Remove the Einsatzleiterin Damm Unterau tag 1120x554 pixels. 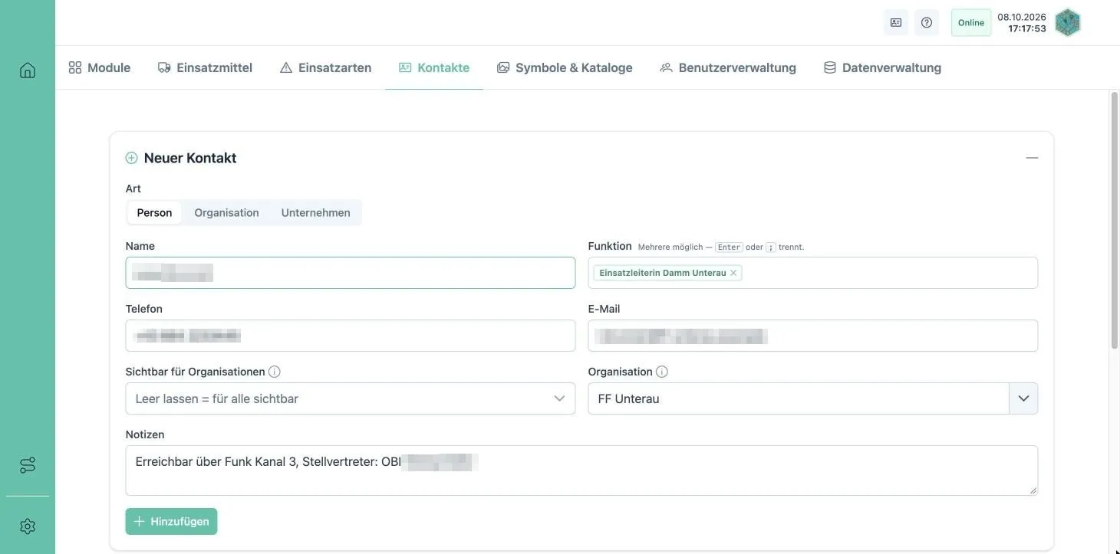tap(733, 273)
